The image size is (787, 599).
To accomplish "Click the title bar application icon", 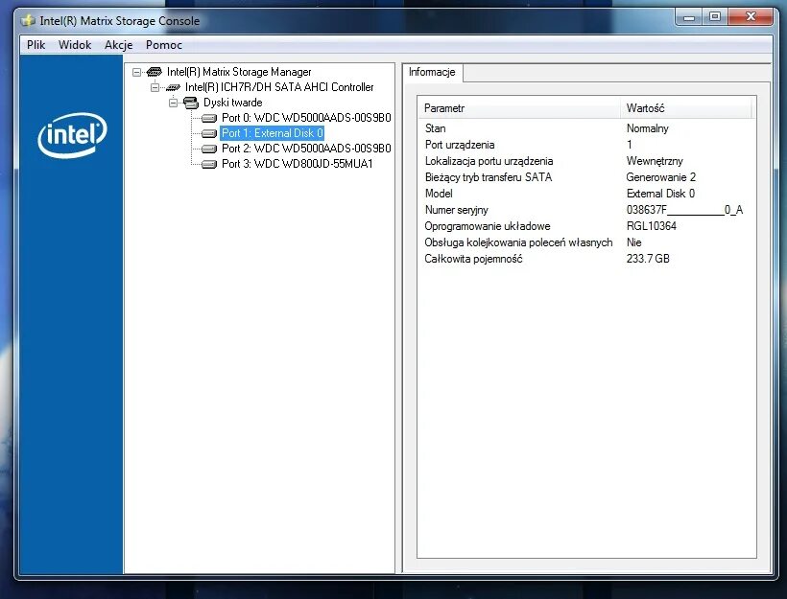I will point(28,20).
